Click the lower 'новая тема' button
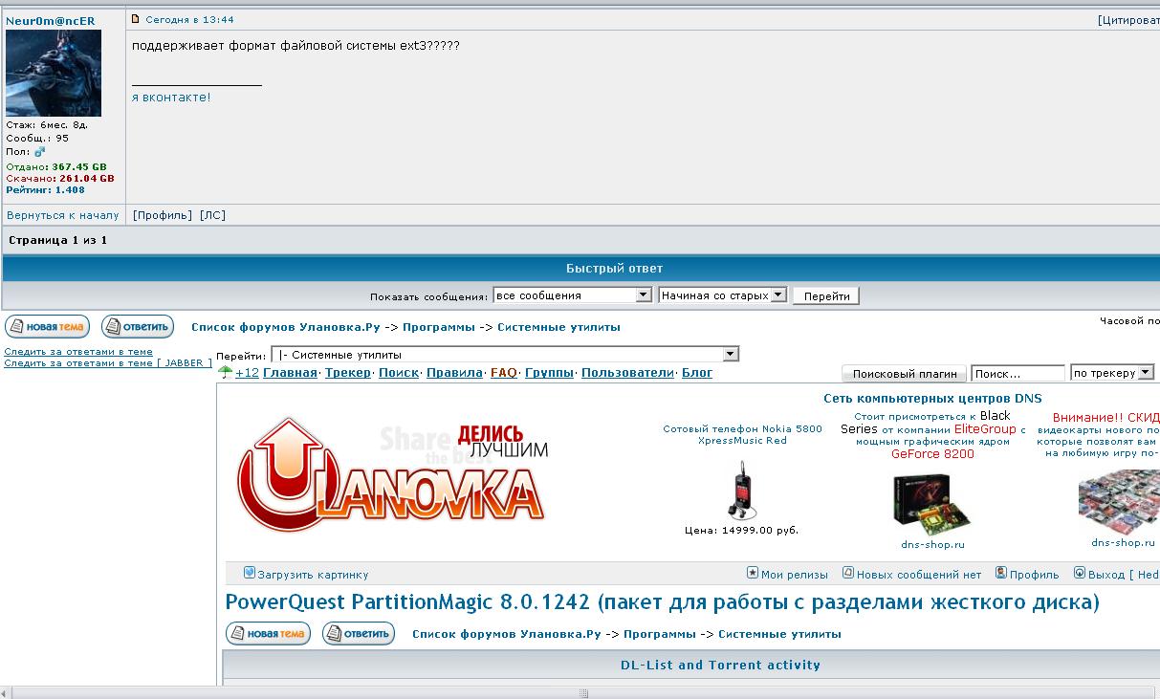 268,633
